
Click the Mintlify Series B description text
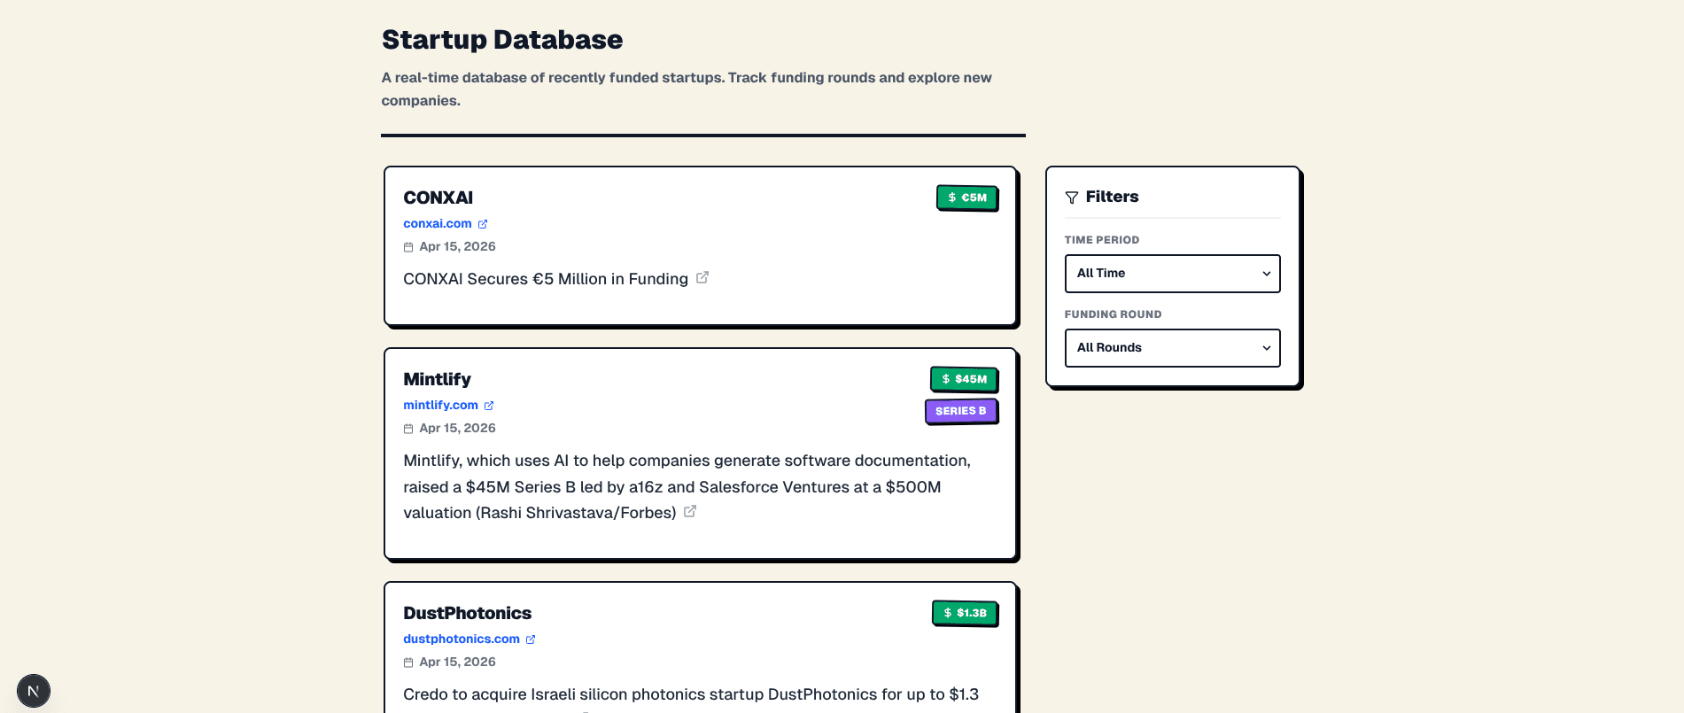click(687, 486)
